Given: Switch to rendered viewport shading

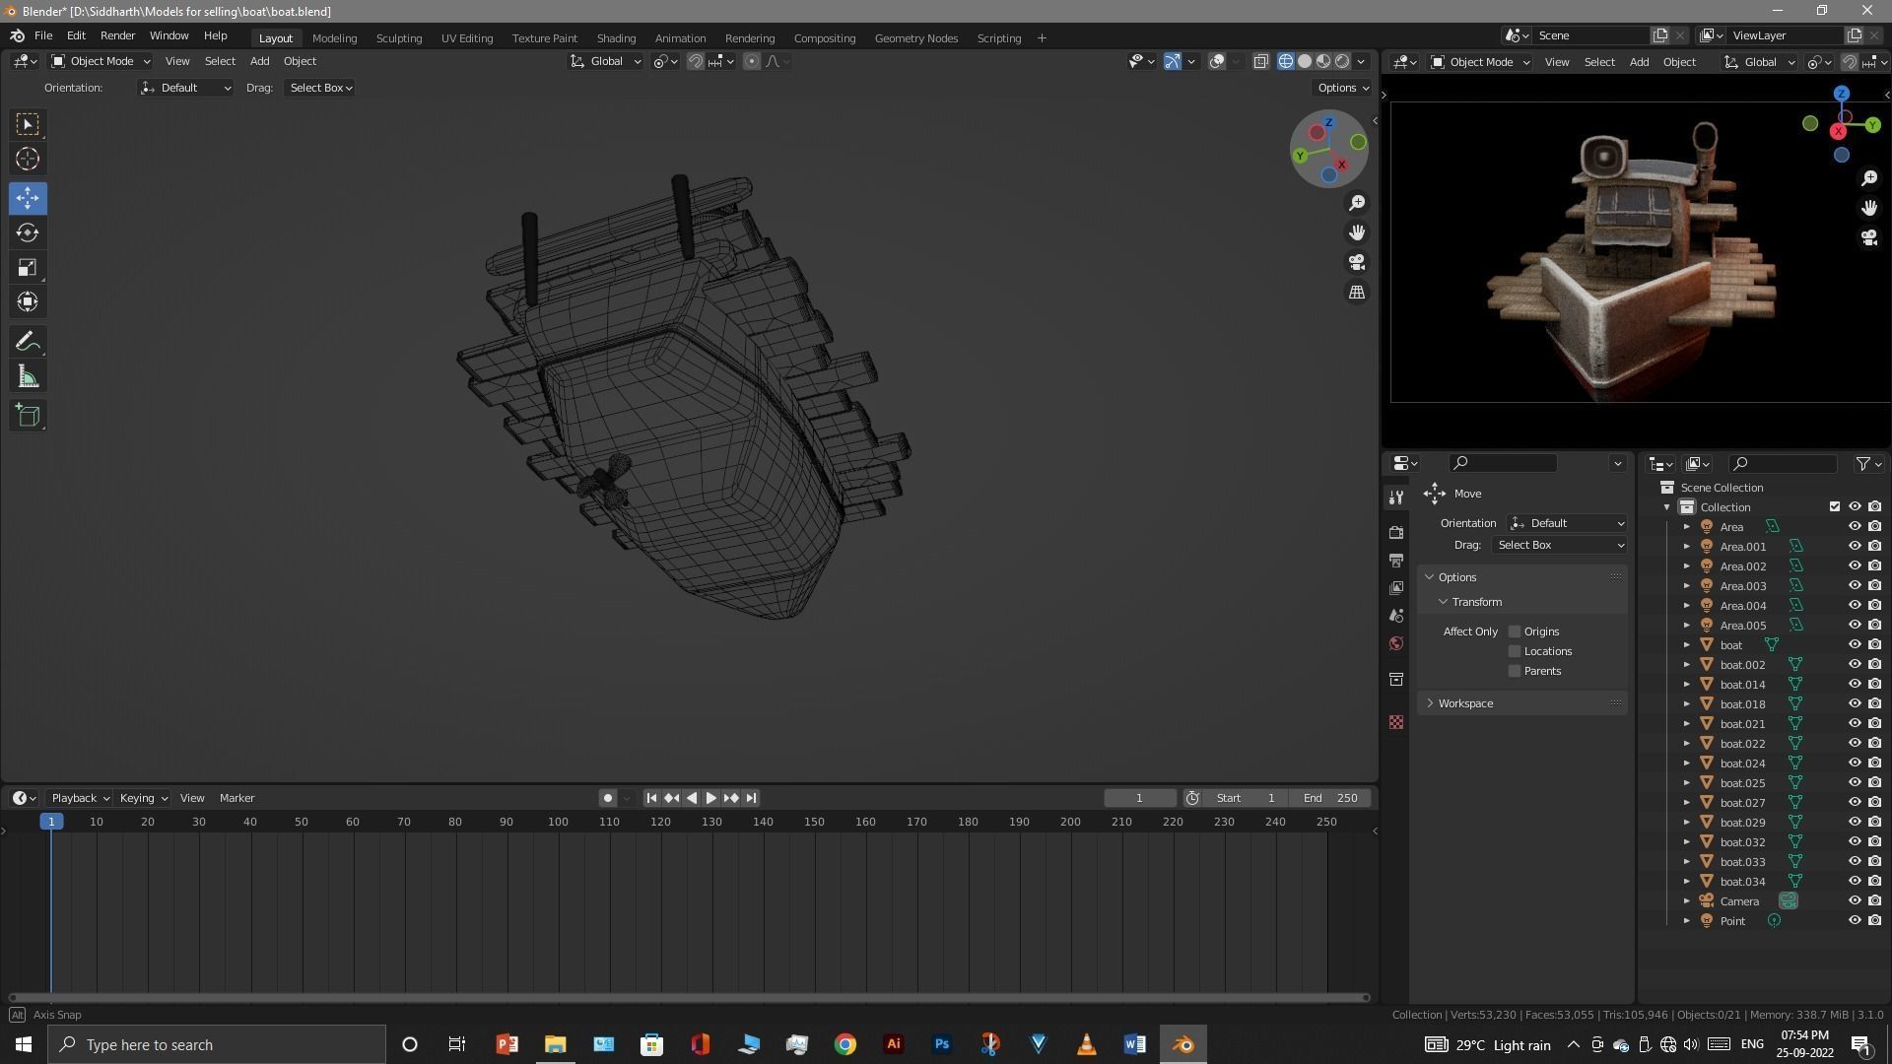Looking at the screenshot, I should coord(1342,61).
